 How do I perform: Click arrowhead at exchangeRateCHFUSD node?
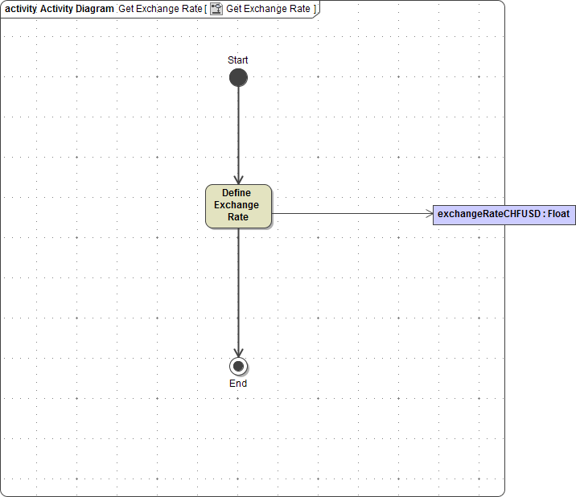point(428,214)
